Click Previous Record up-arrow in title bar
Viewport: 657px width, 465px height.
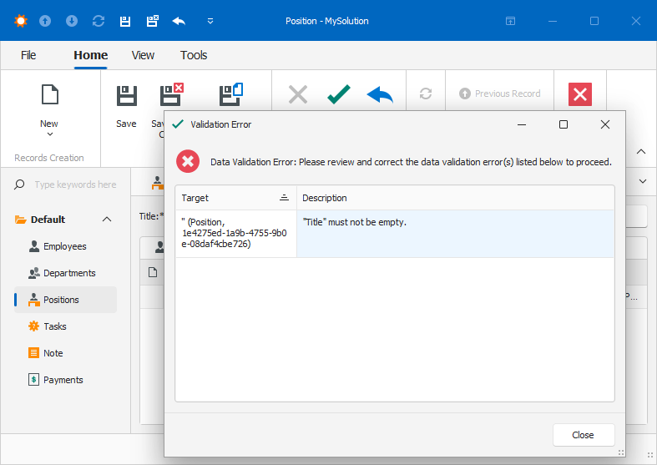point(45,21)
